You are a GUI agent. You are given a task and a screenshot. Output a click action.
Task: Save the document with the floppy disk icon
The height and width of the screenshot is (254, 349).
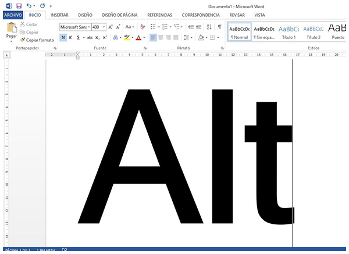(19, 6)
